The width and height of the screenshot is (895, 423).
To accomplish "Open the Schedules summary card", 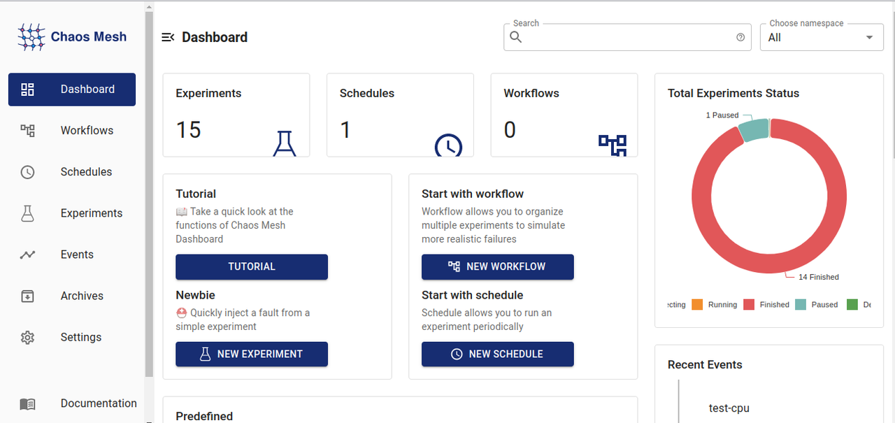I will [x=400, y=115].
